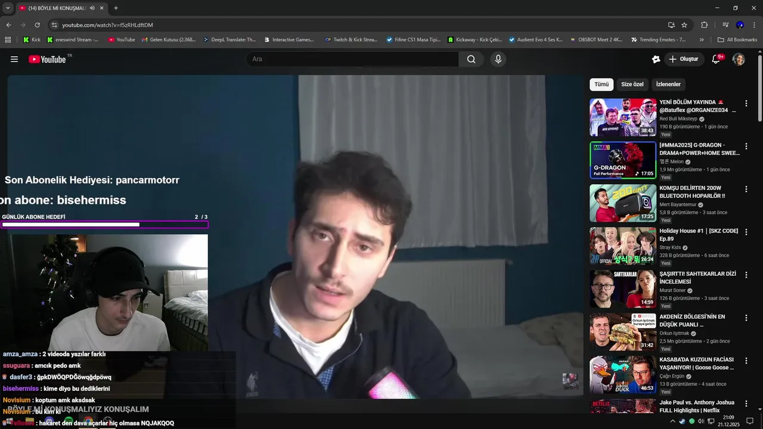
Task: Click the channel watermark in the video corner
Action: tap(570, 381)
